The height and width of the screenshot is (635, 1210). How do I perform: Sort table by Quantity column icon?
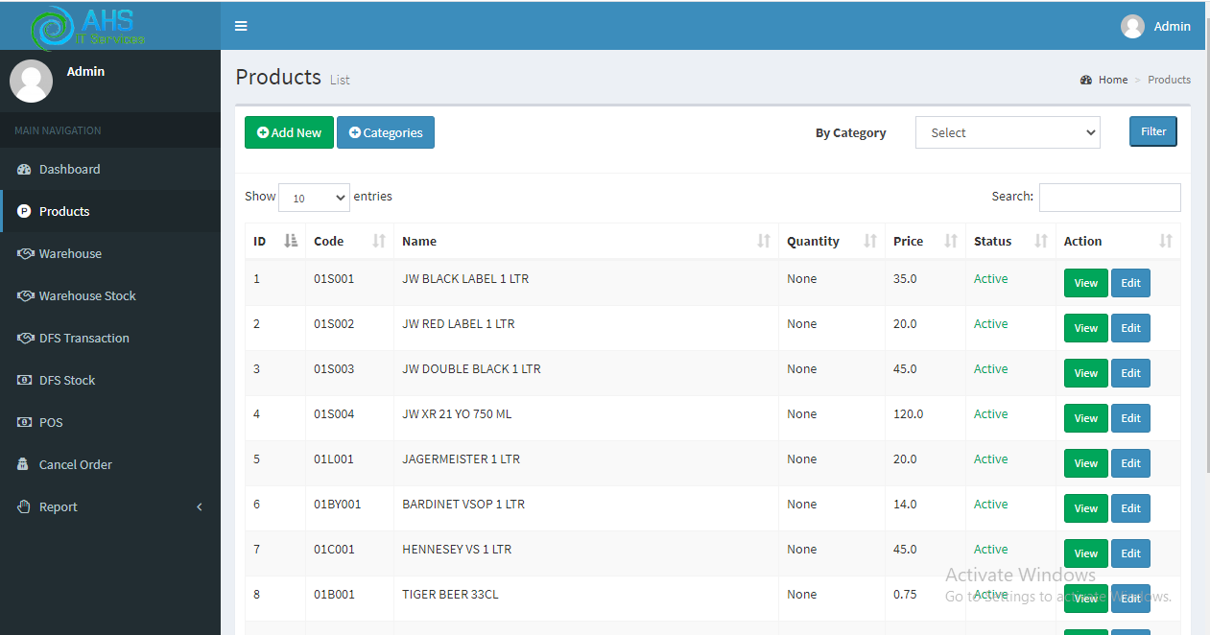click(870, 242)
